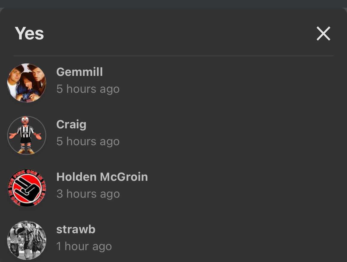Select the Gemmill username
The height and width of the screenshot is (262, 347).
79,72
